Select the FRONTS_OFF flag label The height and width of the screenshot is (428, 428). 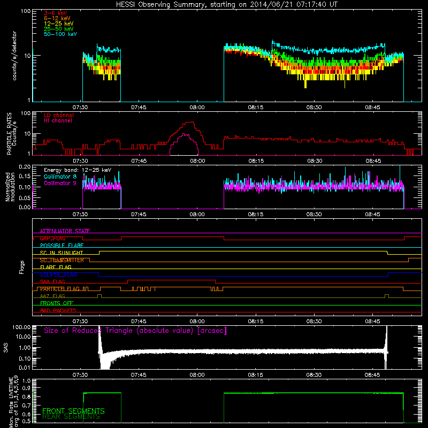(x=57, y=303)
